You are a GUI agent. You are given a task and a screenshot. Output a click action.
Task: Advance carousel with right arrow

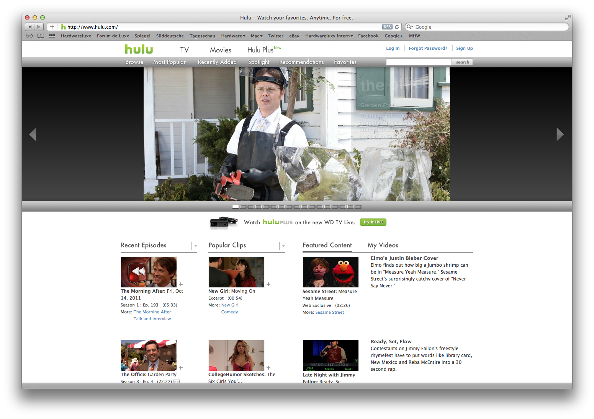560,134
